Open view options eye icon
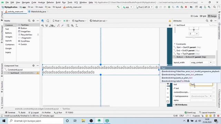Screen dimensions: 221x124 42,25
